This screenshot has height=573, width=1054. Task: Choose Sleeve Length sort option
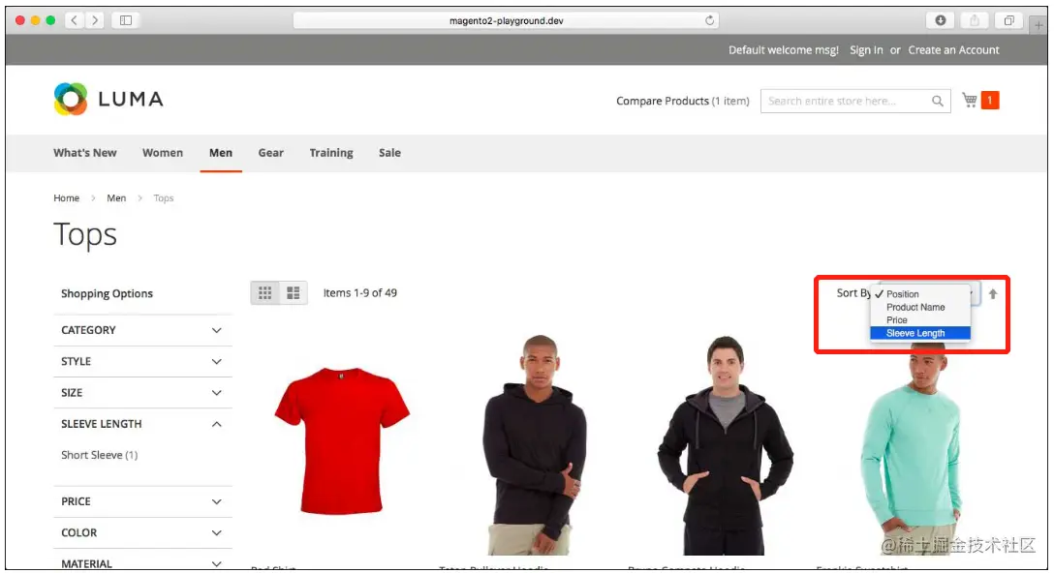pyautogui.click(x=920, y=333)
